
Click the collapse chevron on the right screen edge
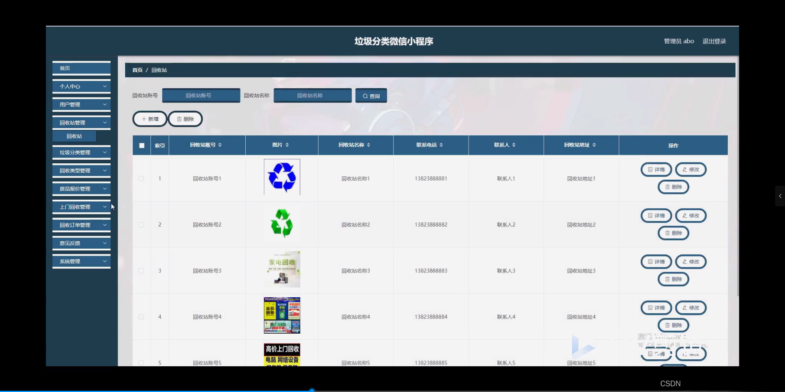780,196
